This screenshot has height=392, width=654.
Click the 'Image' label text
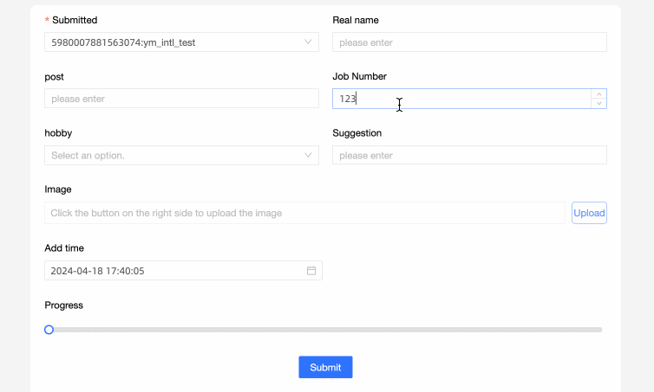(x=58, y=189)
